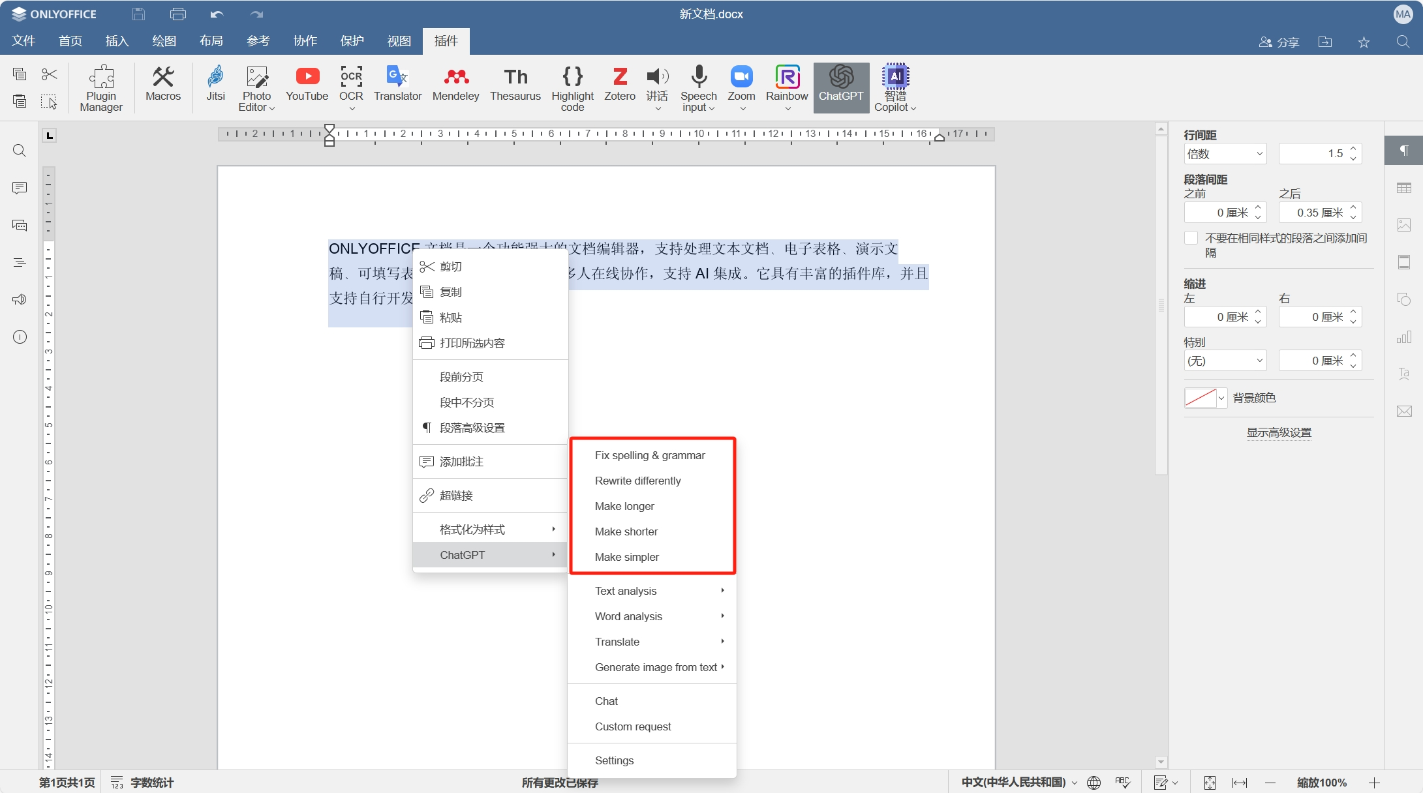
Task: Expand the Translate submenu
Action: [652, 642]
